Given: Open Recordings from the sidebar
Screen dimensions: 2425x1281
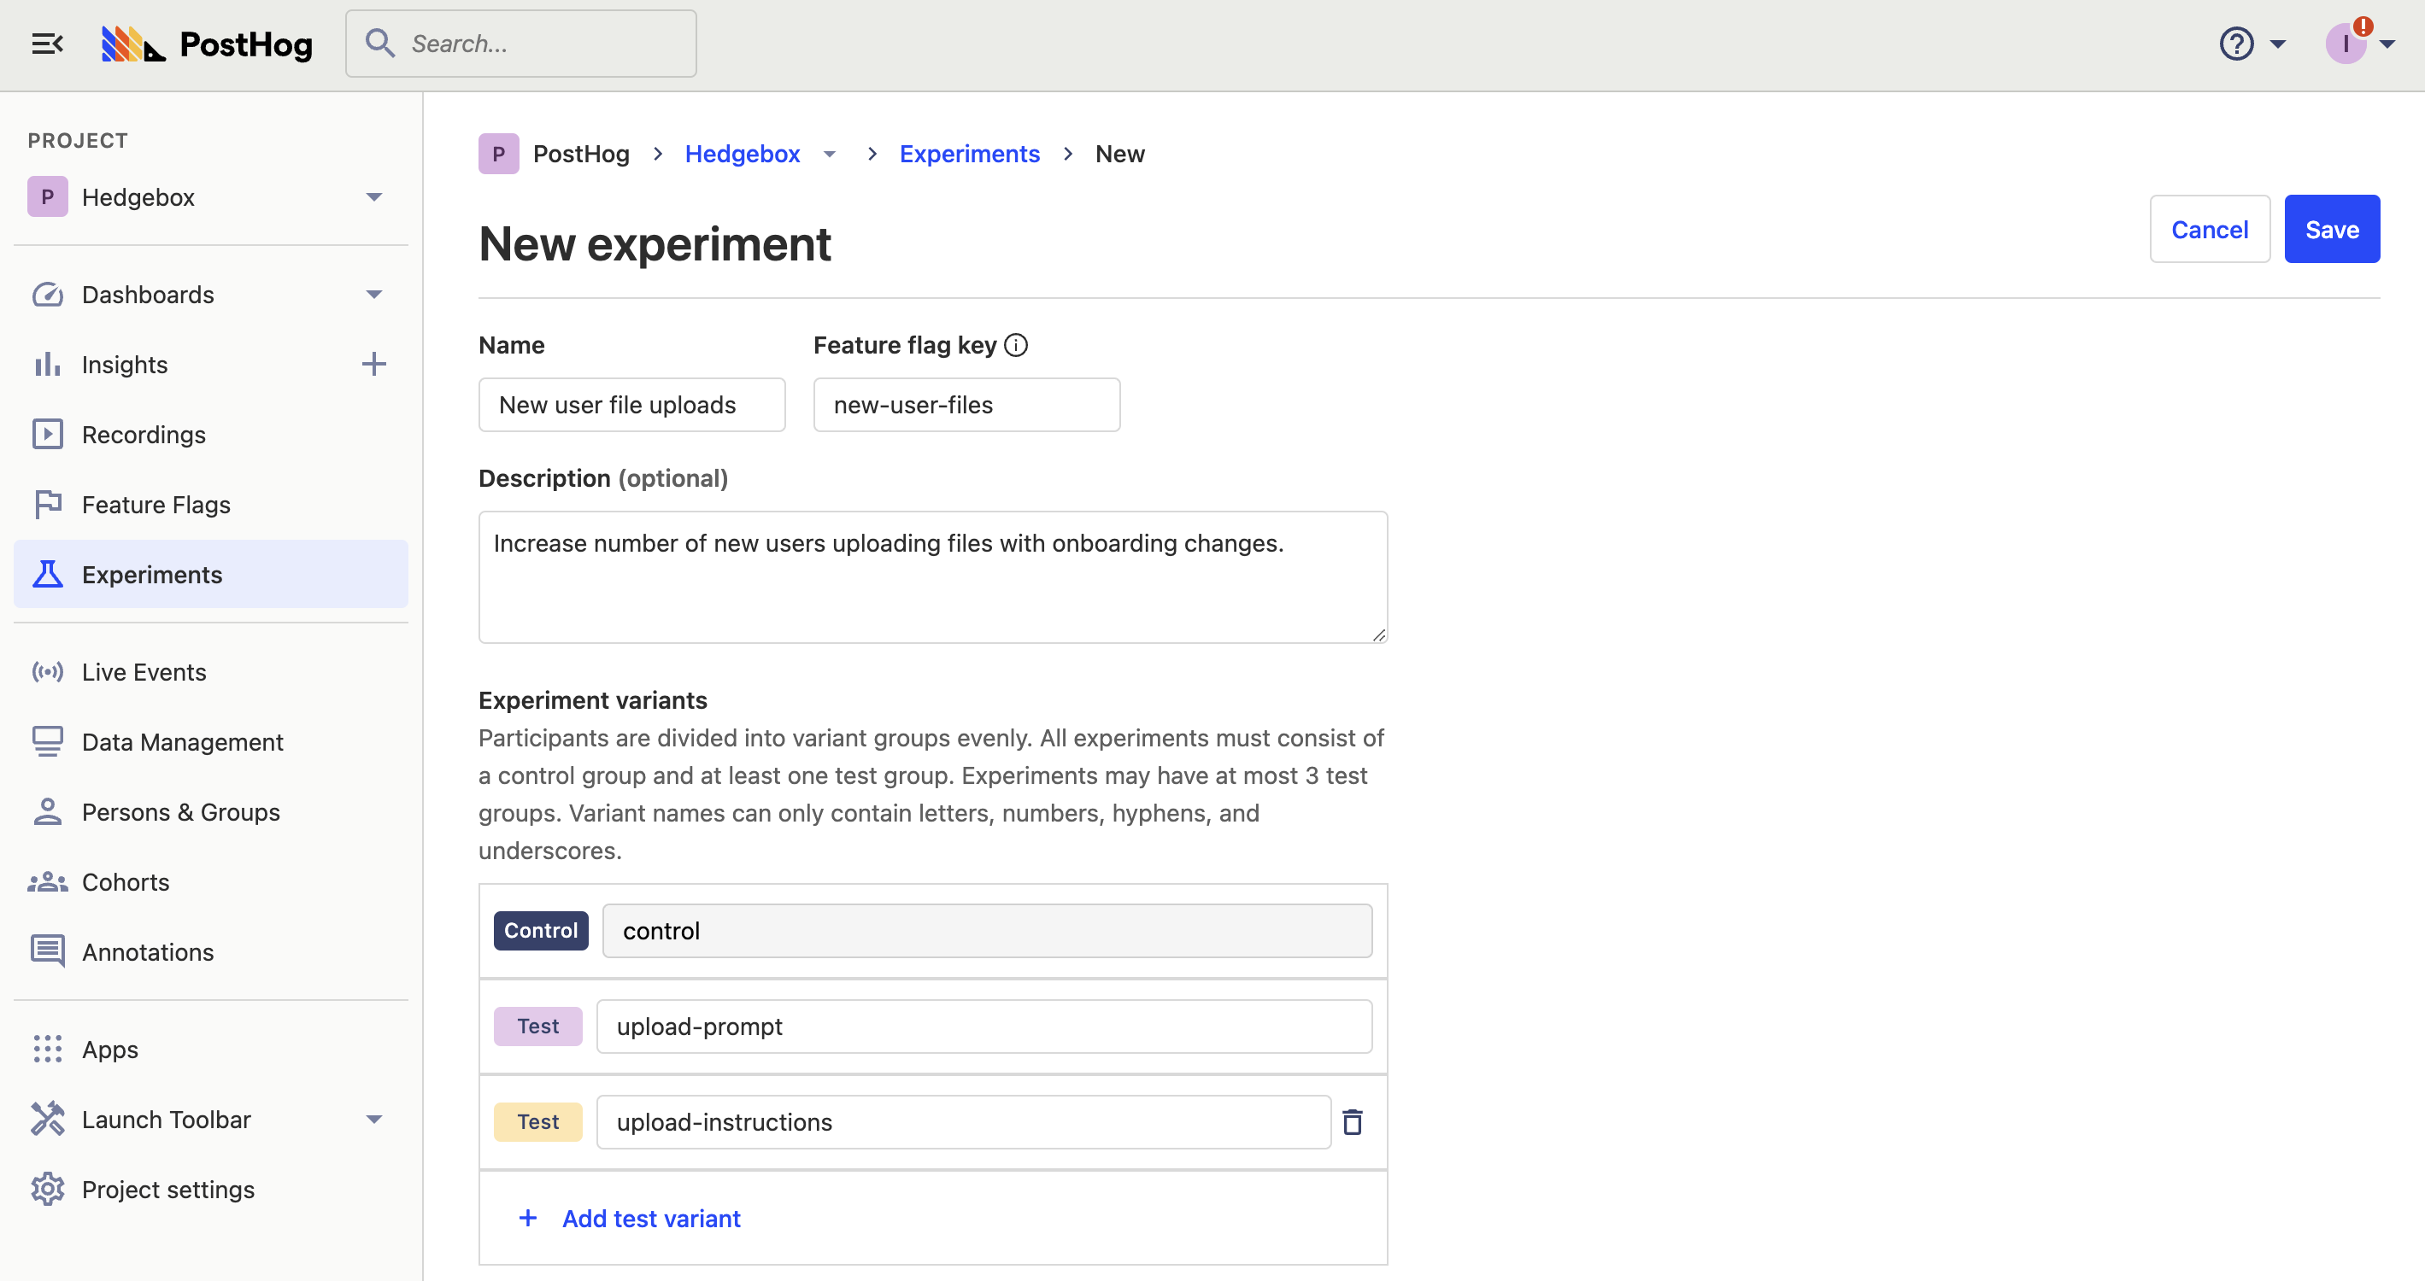Looking at the screenshot, I should 143,434.
